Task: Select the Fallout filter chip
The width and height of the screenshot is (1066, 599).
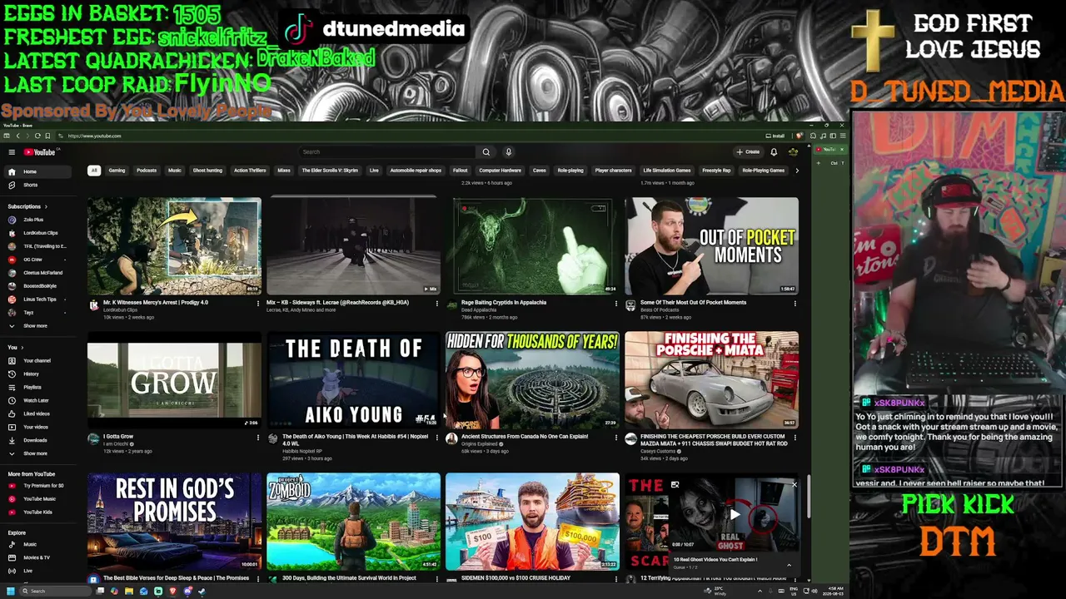Action: pos(460,171)
